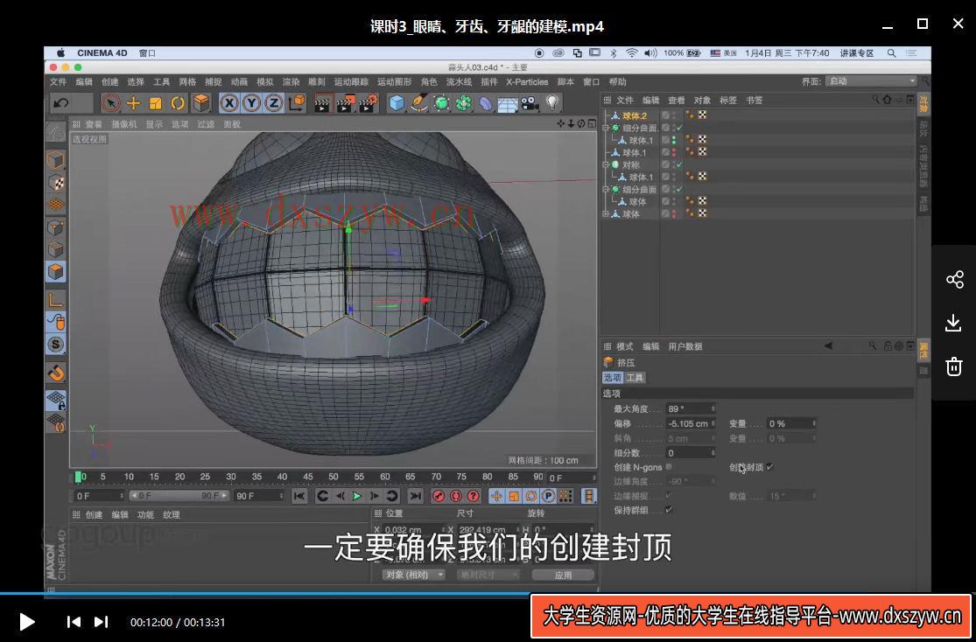976x642 pixels.
Task: Play the animation forward
Action: [357, 496]
